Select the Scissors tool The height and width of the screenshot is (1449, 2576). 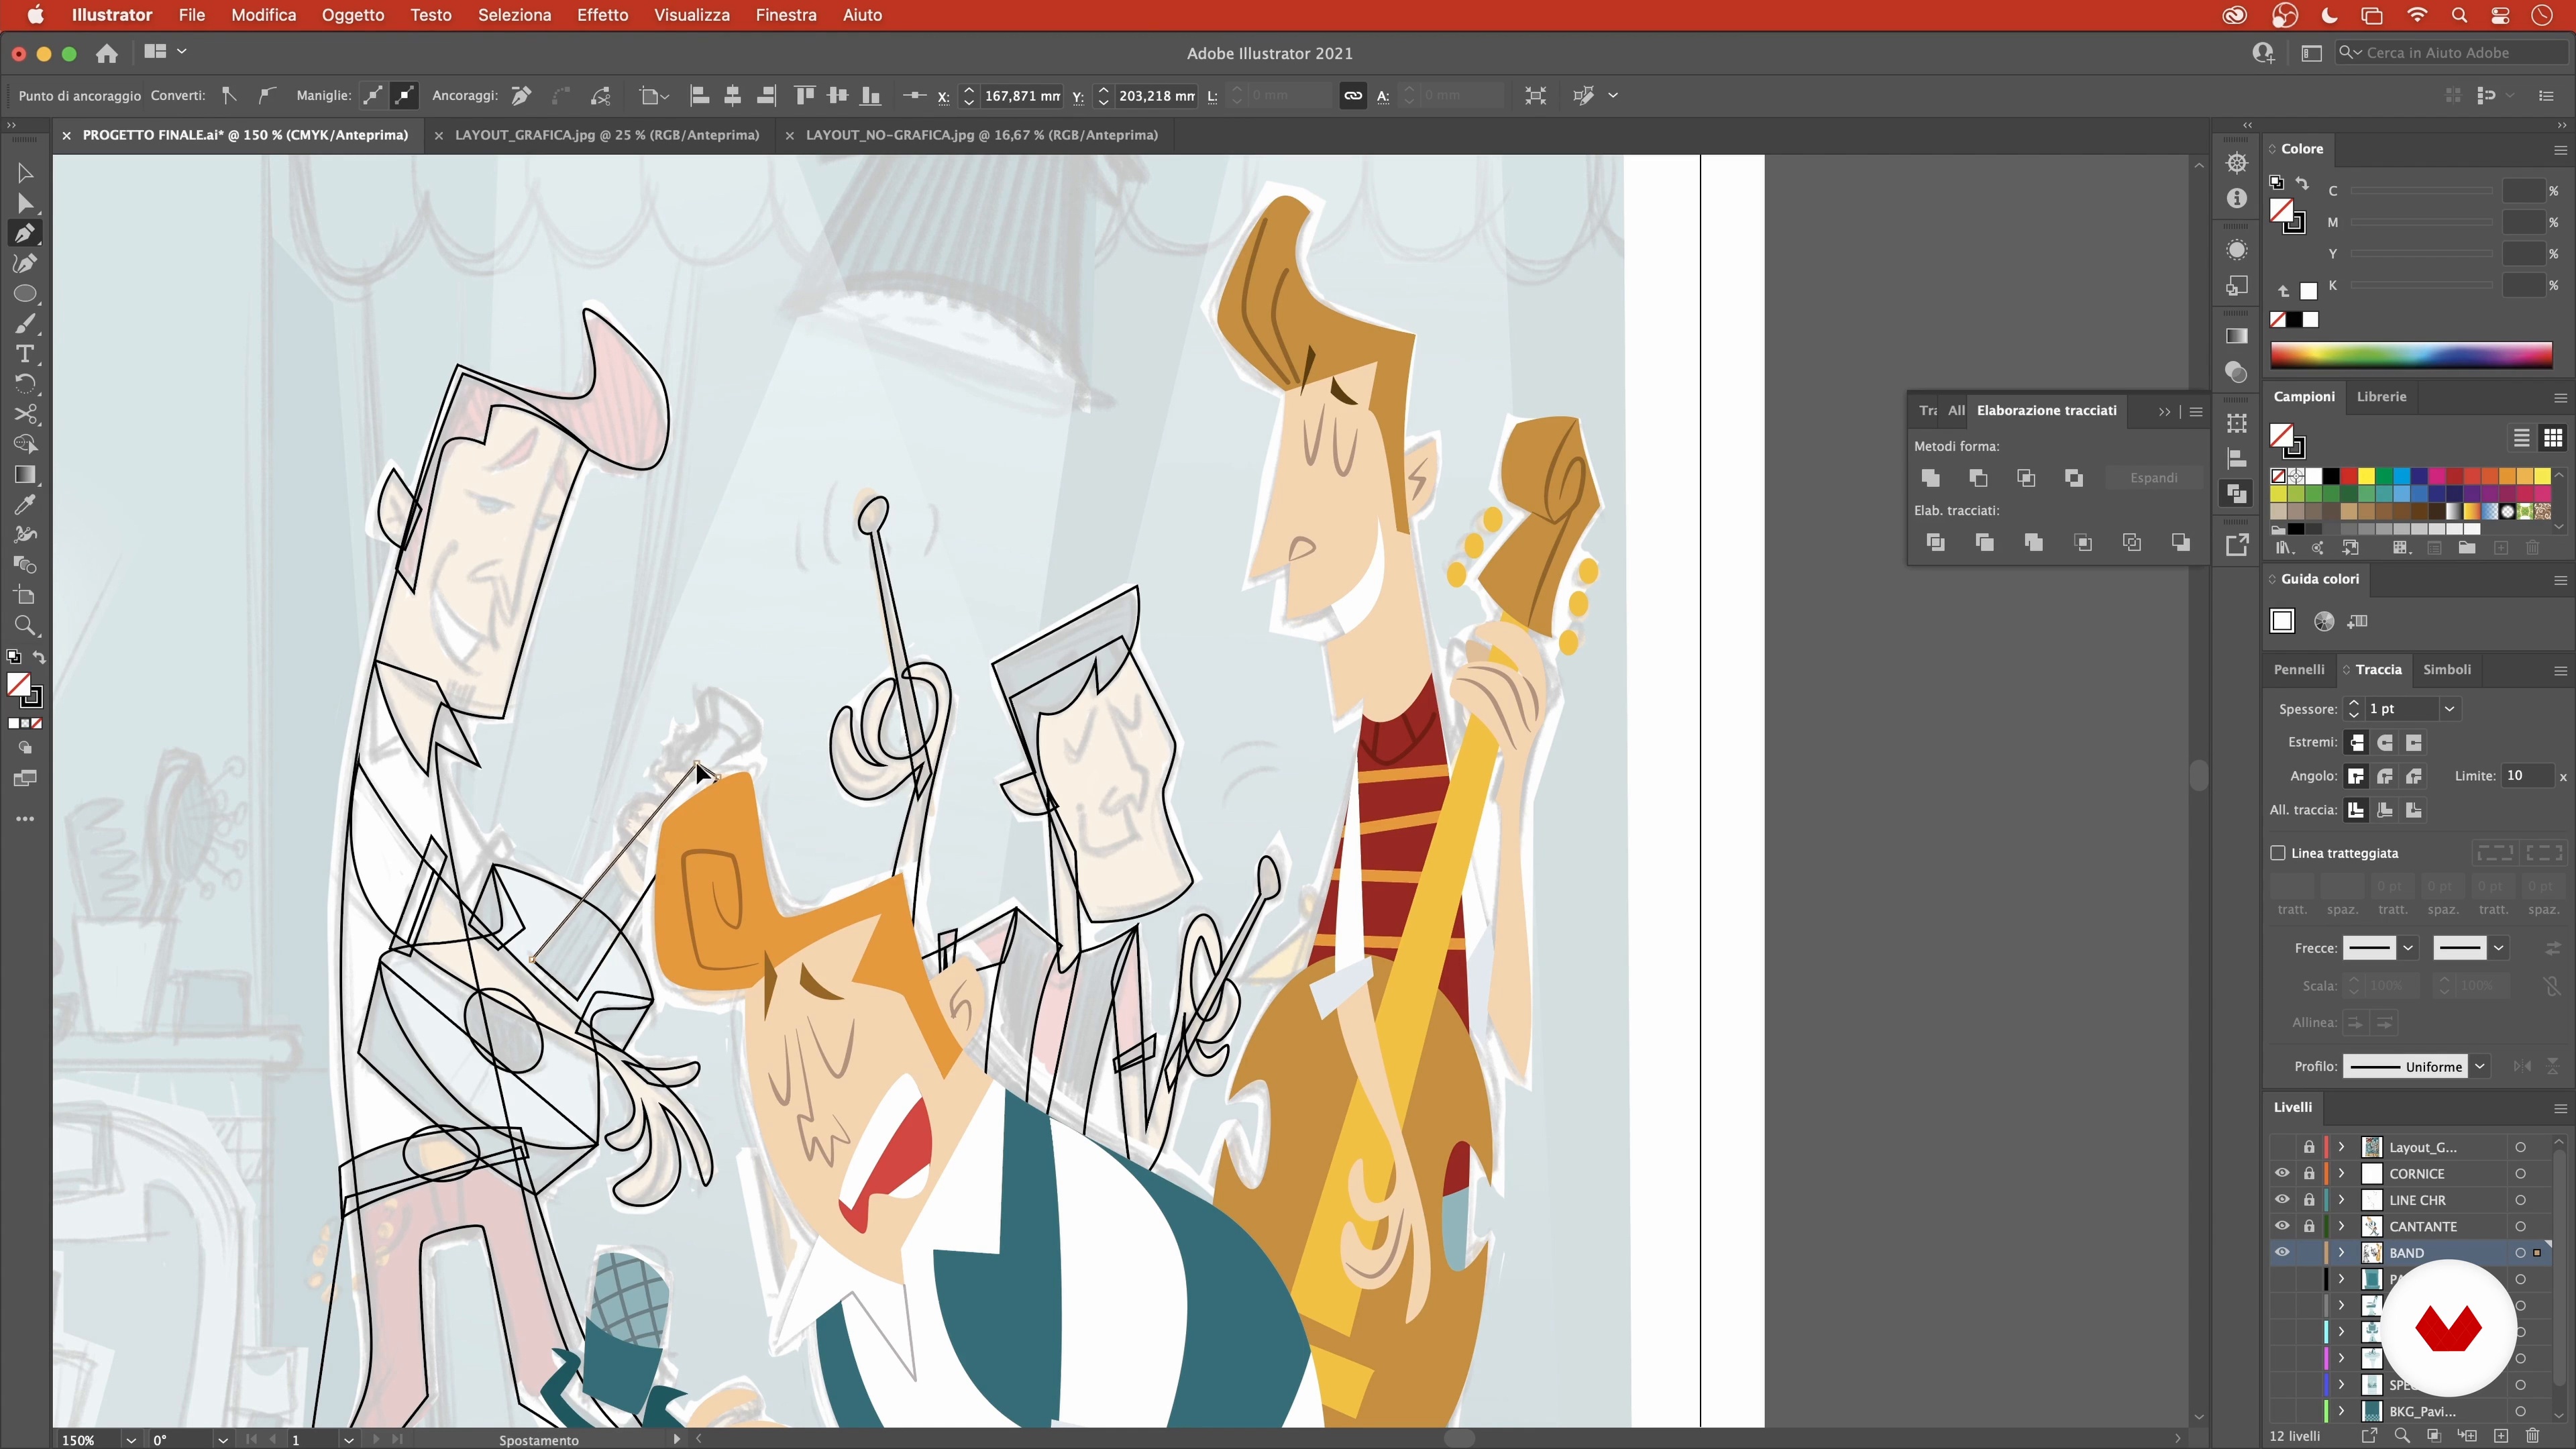tap(25, 414)
